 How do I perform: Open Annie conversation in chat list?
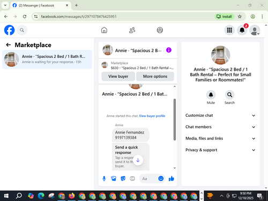click(47, 59)
